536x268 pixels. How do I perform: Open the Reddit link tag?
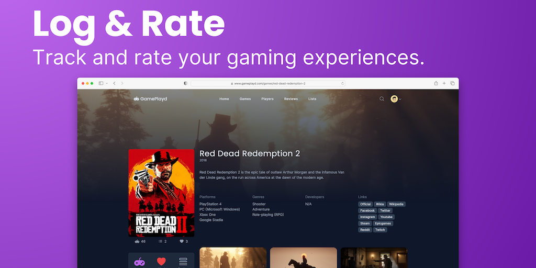tap(365, 230)
